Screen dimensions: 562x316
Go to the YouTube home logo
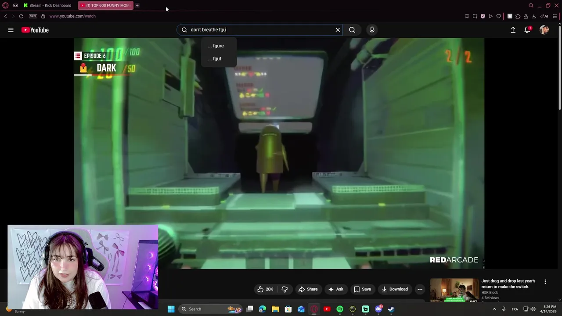[x=35, y=30]
